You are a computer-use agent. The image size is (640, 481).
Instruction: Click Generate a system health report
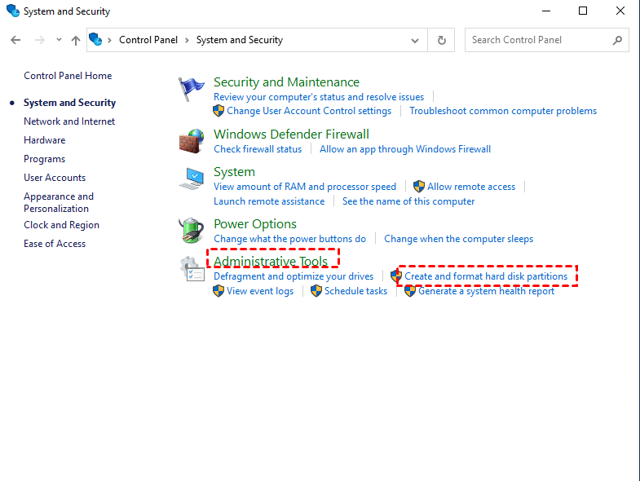tap(486, 291)
